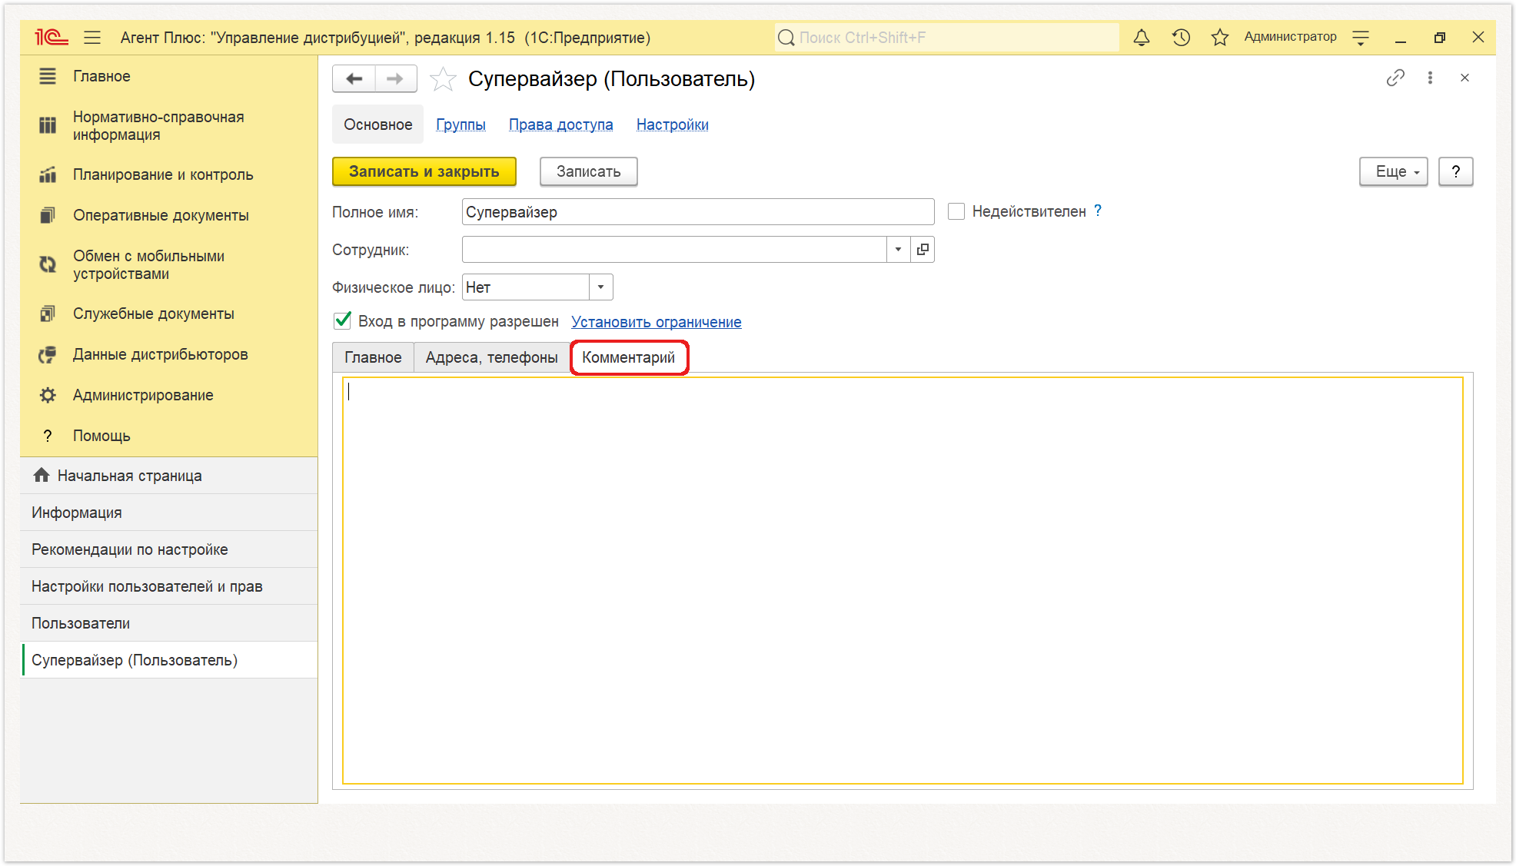
Task: Go forward with the right arrow button
Action: (x=396, y=78)
